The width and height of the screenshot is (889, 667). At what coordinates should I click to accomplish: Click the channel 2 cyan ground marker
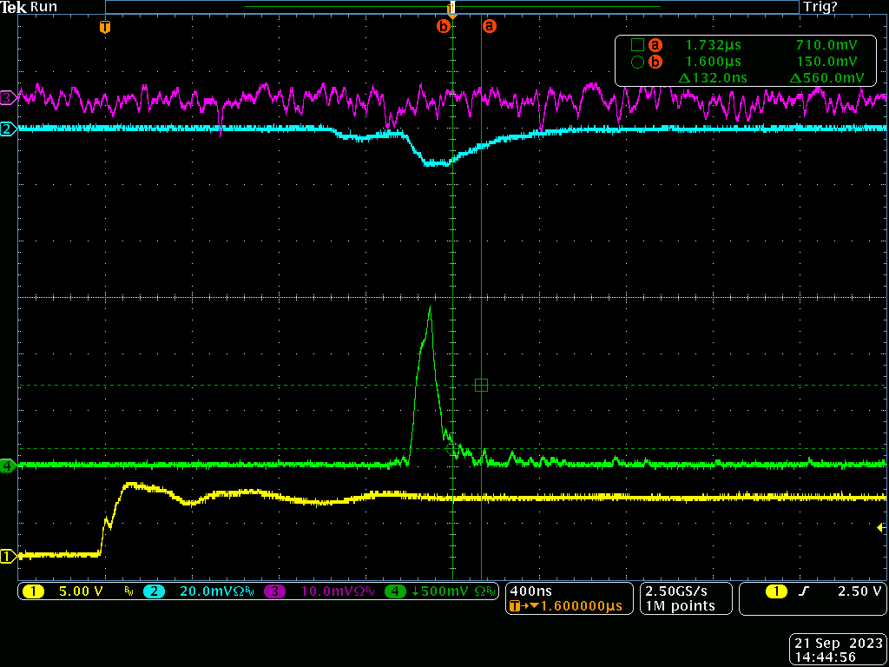tap(8, 129)
